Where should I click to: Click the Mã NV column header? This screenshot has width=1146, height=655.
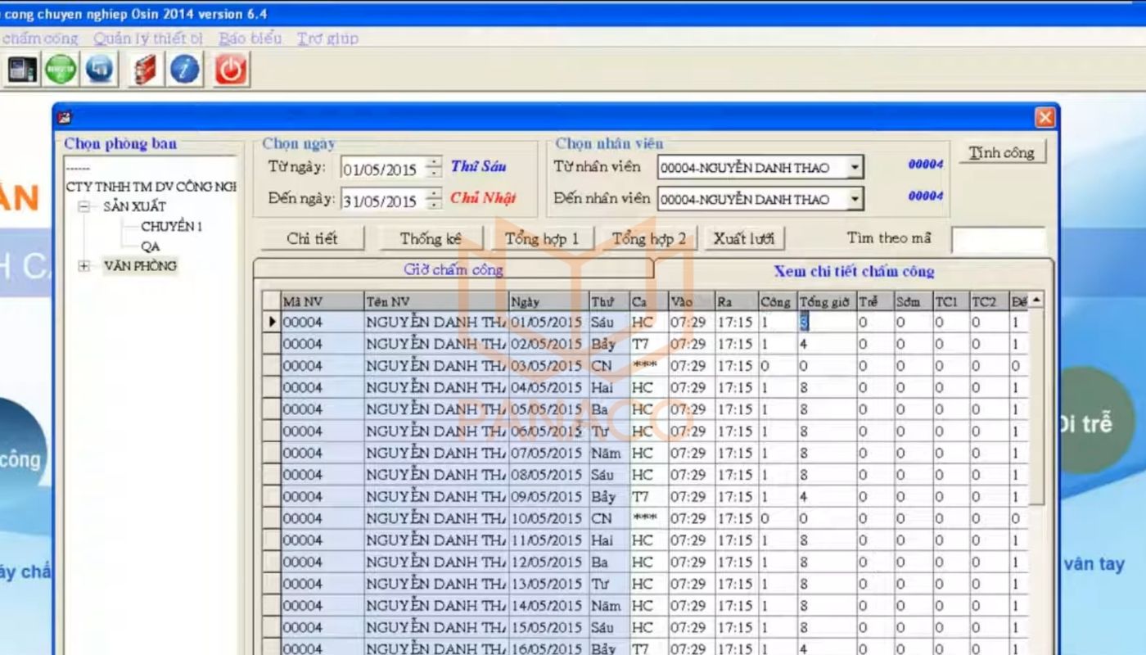coord(322,302)
